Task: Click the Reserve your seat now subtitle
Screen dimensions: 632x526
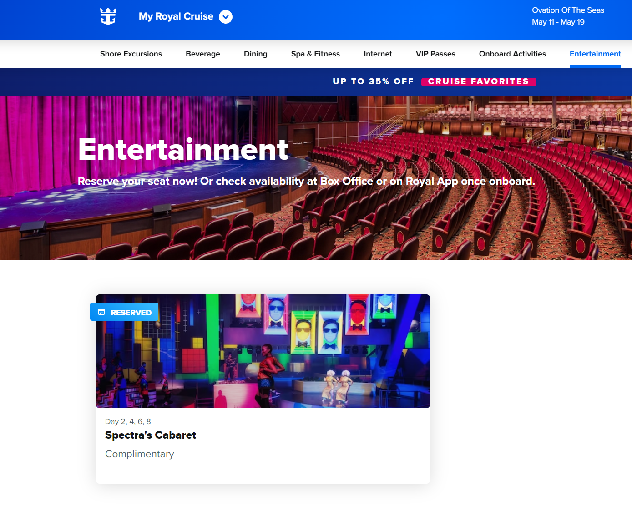Action: pyautogui.click(x=306, y=181)
